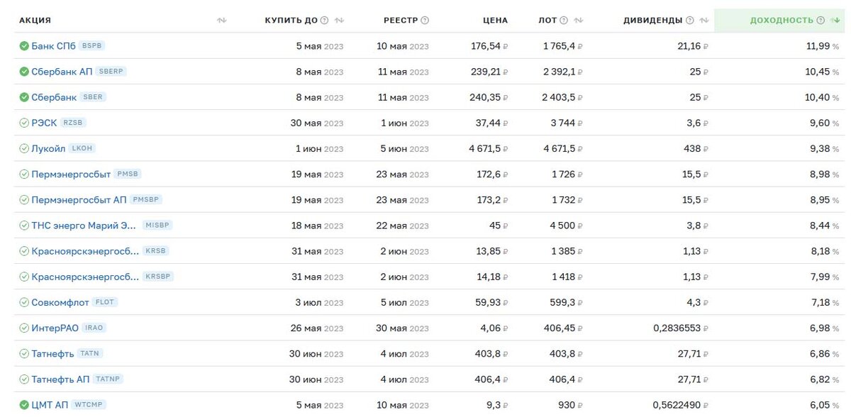This screenshot has height=417, width=851.
Task: Toggle green check mark beside Банк СПб
Action: [x=24, y=46]
